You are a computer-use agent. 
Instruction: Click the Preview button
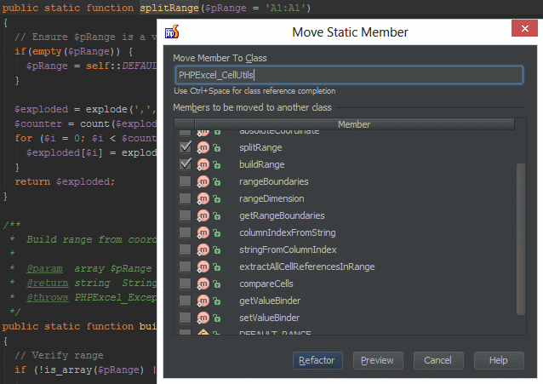(378, 360)
